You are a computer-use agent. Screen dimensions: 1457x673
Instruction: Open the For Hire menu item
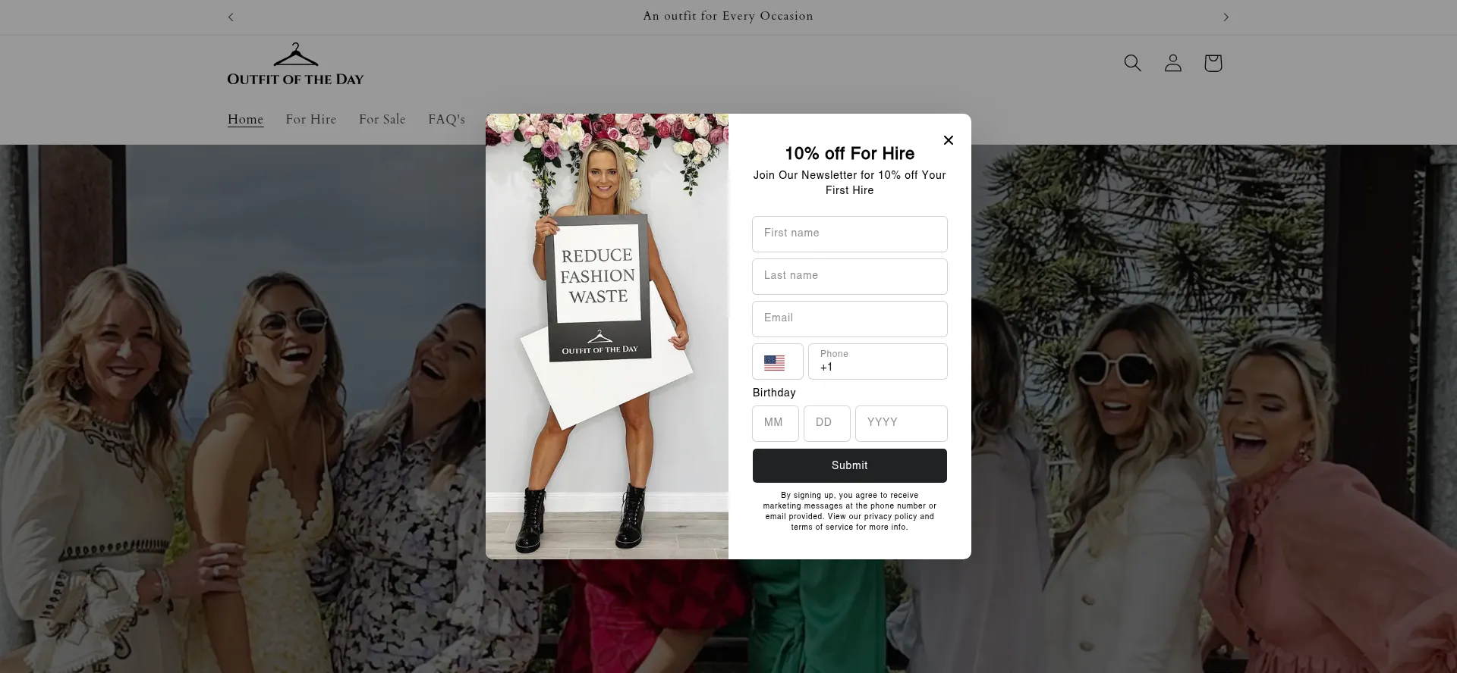pos(310,120)
